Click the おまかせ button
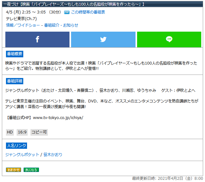The width and height of the screenshot is (205, 182). pos(14,170)
